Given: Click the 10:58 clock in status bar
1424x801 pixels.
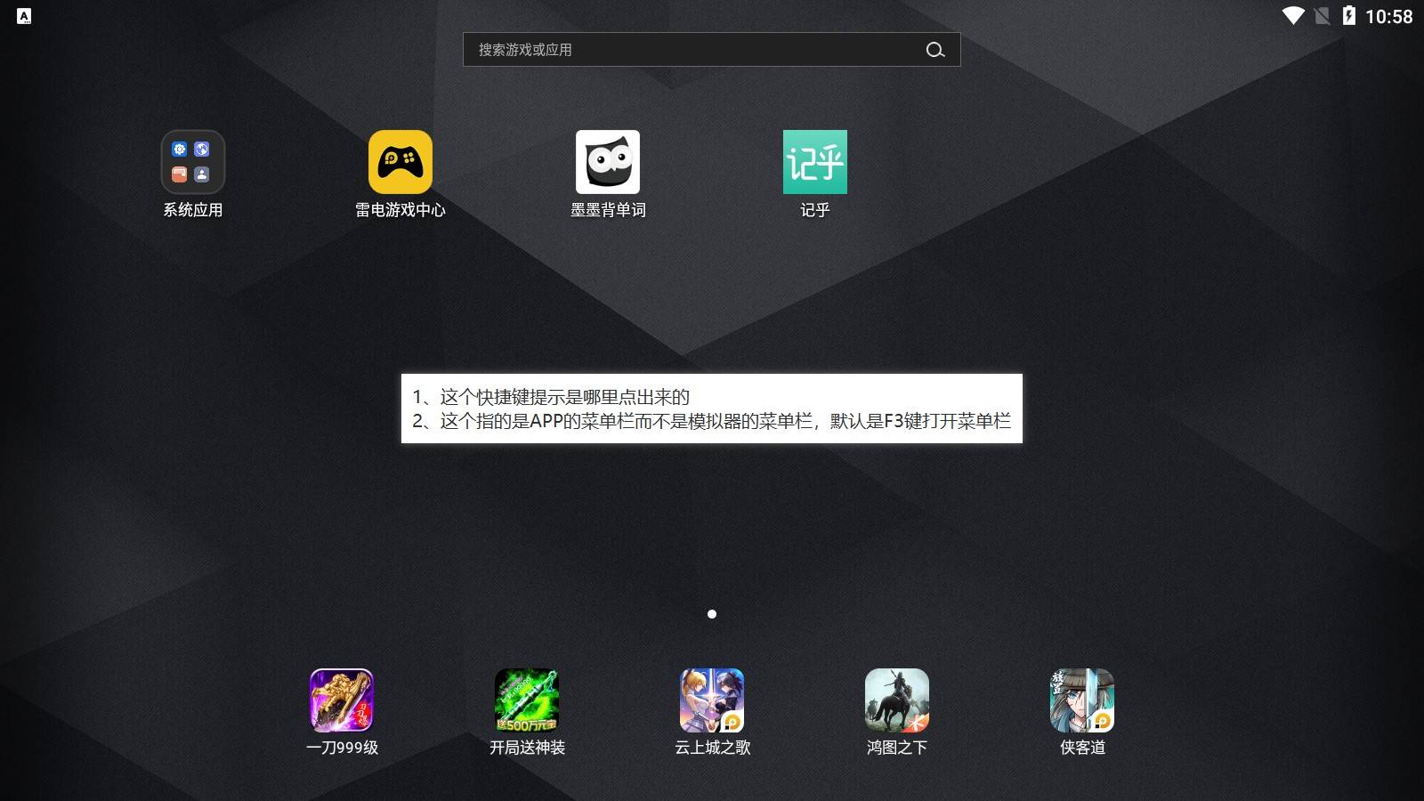Looking at the screenshot, I should pyautogui.click(x=1388, y=16).
